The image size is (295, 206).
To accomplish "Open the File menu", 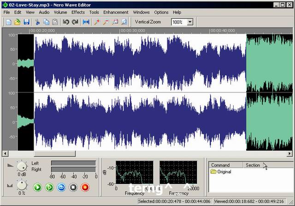I will 6,12.
